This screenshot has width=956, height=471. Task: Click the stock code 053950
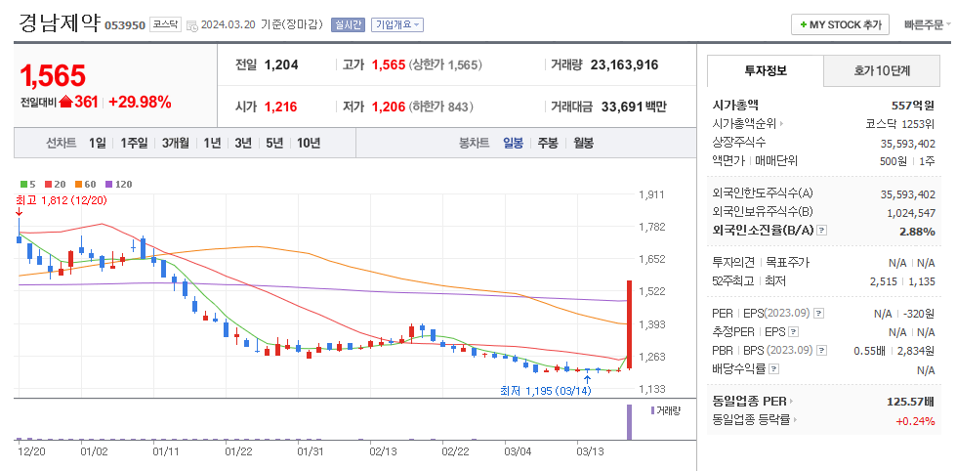[x=125, y=25]
